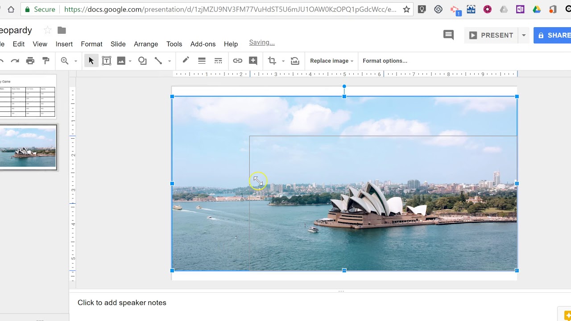Click the Saving status link
The height and width of the screenshot is (321, 571).
(x=262, y=43)
